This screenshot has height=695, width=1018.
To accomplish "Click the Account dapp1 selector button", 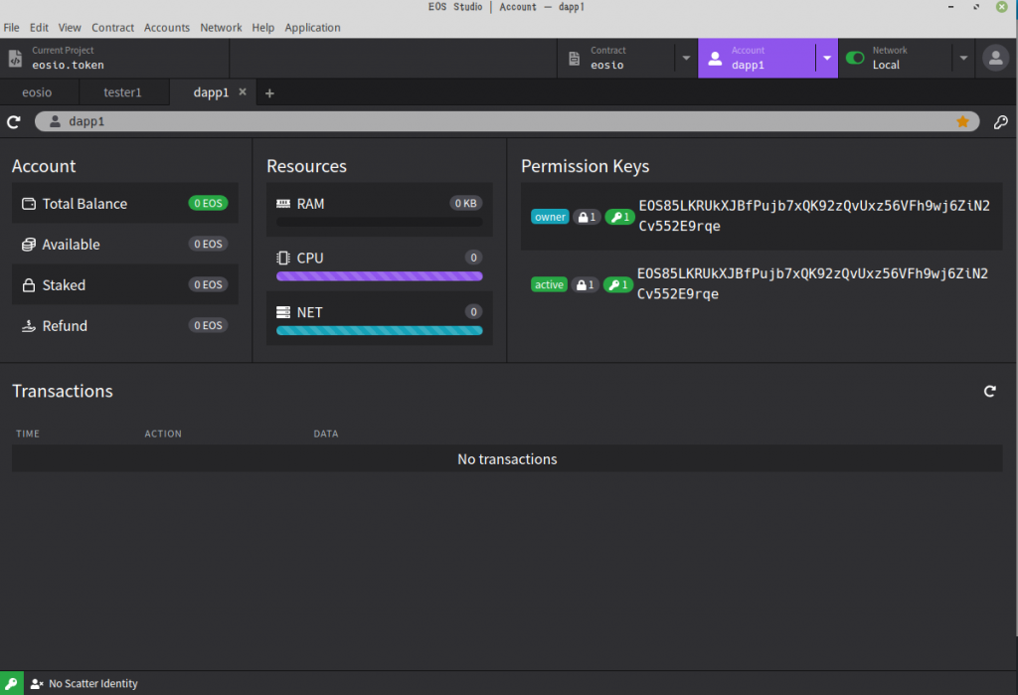I will pyautogui.click(x=757, y=59).
